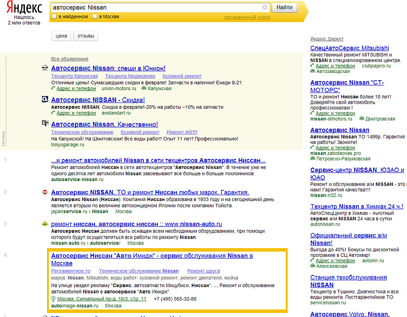Click the phone icon in the clubpajero.ru ad

pyautogui.click(x=312, y=66)
